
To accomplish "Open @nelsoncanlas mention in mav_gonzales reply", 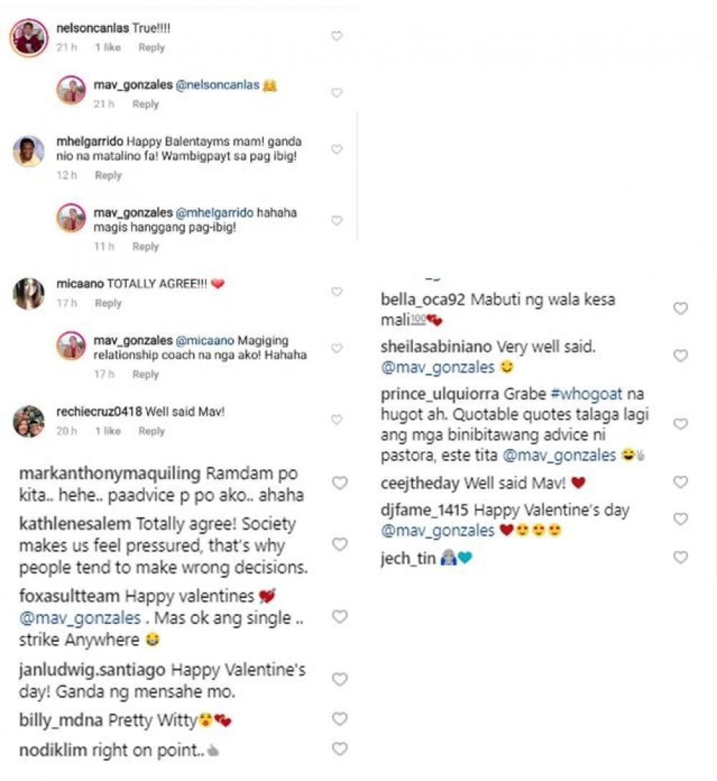I will click(x=217, y=85).
